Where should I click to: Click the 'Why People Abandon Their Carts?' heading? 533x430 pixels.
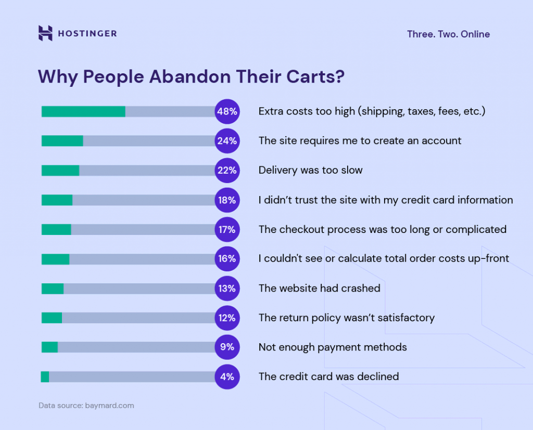(191, 77)
